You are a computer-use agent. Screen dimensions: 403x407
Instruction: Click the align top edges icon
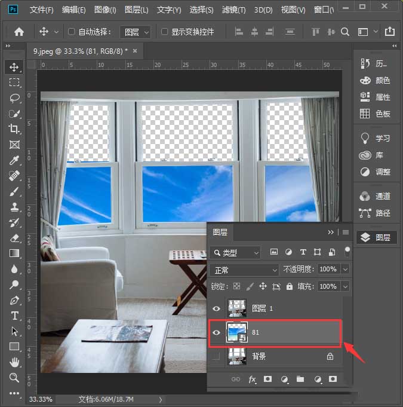[x=315, y=32]
